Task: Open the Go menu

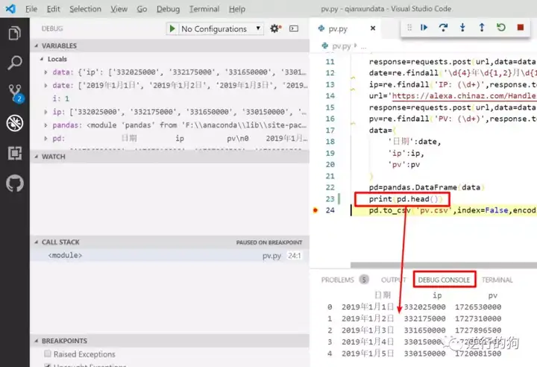Action: point(142,9)
